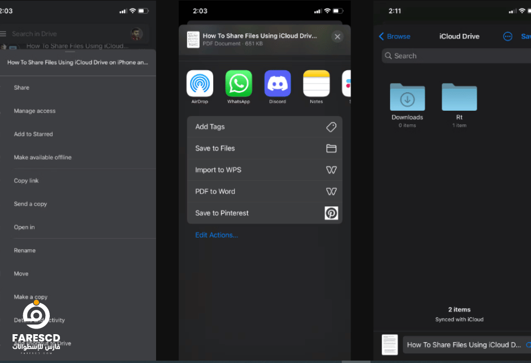
Task: Tap the Pinterest icon in actions list
Action: point(331,213)
